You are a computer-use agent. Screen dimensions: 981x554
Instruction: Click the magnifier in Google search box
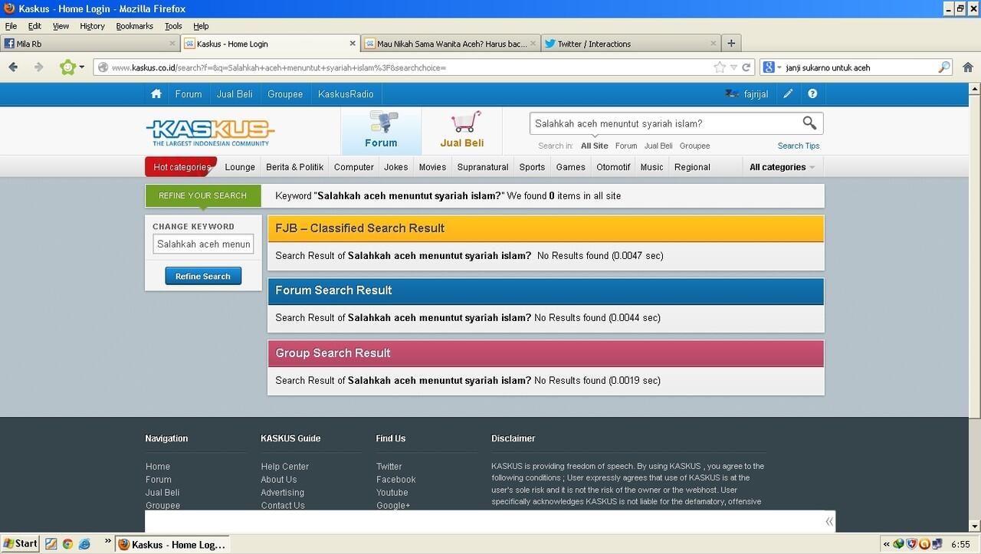944,67
